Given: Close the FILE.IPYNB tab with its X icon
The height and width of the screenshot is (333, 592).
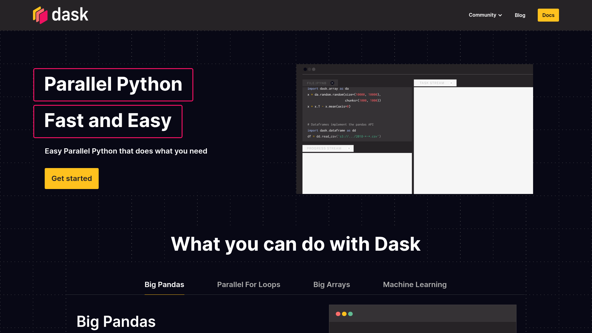Looking at the screenshot, I should [x=332, y=83].
